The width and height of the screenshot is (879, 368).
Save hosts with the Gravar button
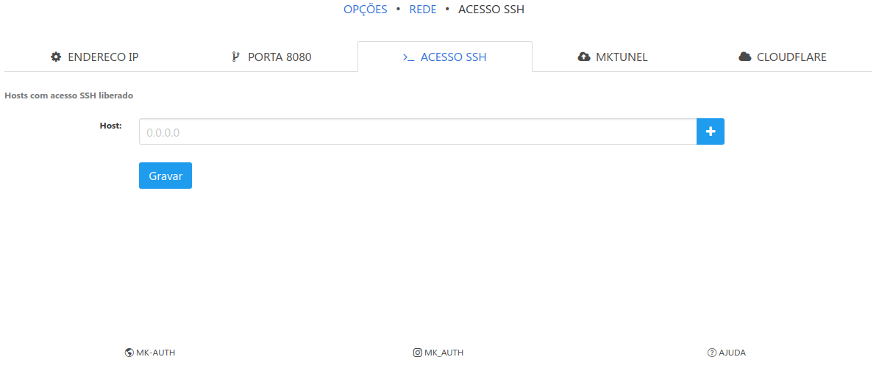165,176
